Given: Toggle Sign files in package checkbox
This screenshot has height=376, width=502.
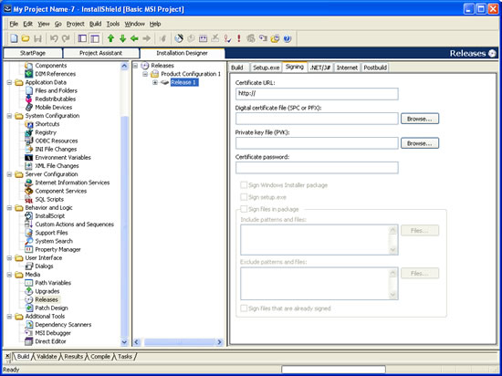Looking at the screenshot, I should (244, 209).
